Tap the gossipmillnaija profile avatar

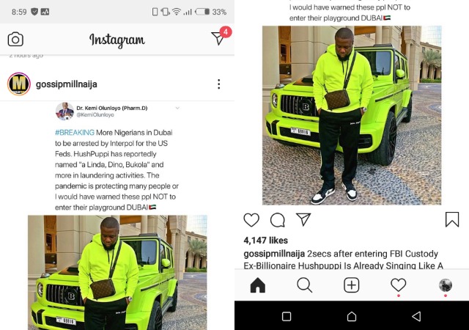tap(19, 84)
